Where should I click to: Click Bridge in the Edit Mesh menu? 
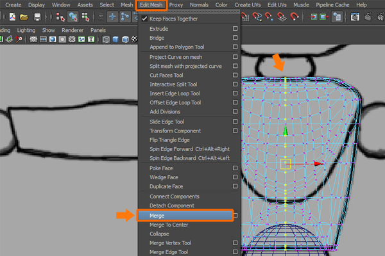click(157, 38)
